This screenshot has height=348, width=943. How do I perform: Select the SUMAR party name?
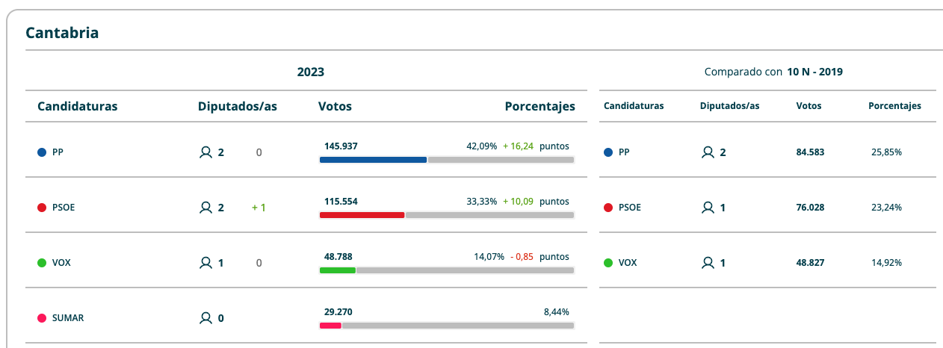point(68,318)
